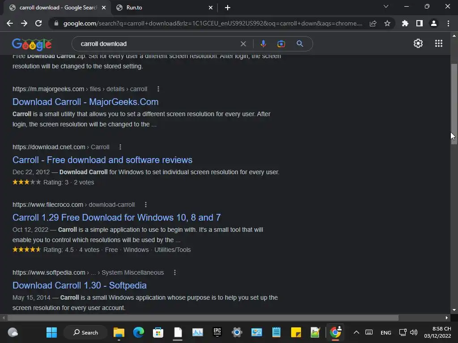
Task: Open more options for majorgeeks.com result
Action: tap(158, 89)
